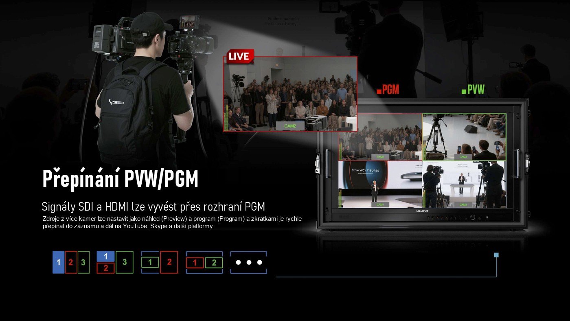Click the Přepínání PVW/PGM heading
Image resolution: width=570 pixels, height=321 pixels.
121,178
